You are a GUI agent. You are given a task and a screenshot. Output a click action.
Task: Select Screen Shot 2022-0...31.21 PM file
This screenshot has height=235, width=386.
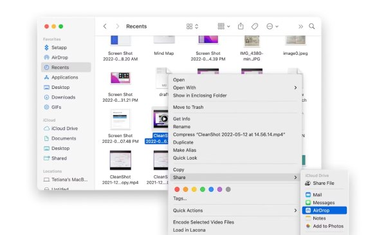tap(120, 86)
